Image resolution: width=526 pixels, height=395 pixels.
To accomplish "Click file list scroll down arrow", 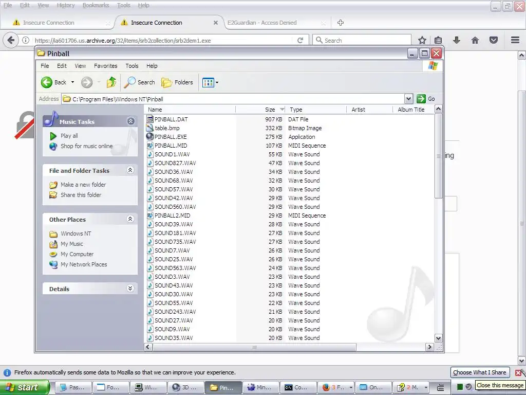I will click(438, 338).
